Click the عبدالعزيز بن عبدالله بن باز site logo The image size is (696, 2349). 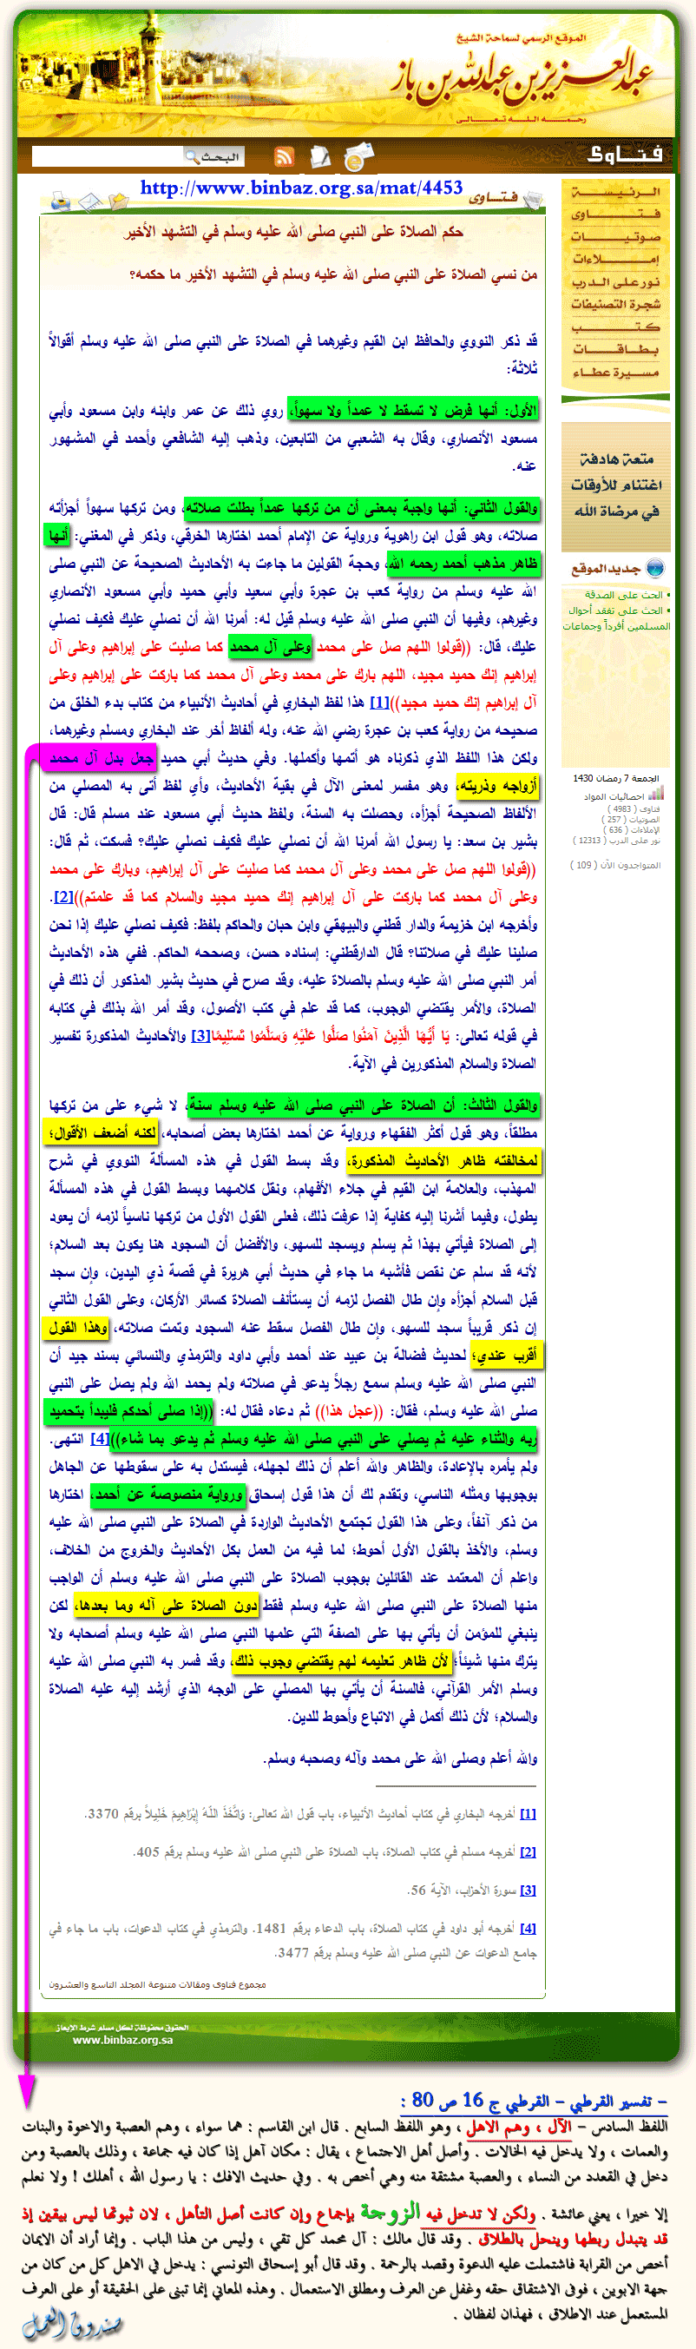(523, 80)
